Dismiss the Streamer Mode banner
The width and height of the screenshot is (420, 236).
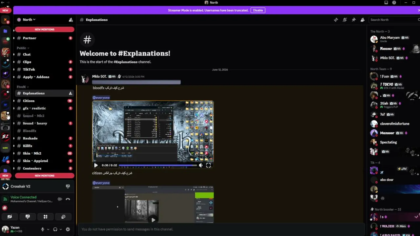point(418,10)
